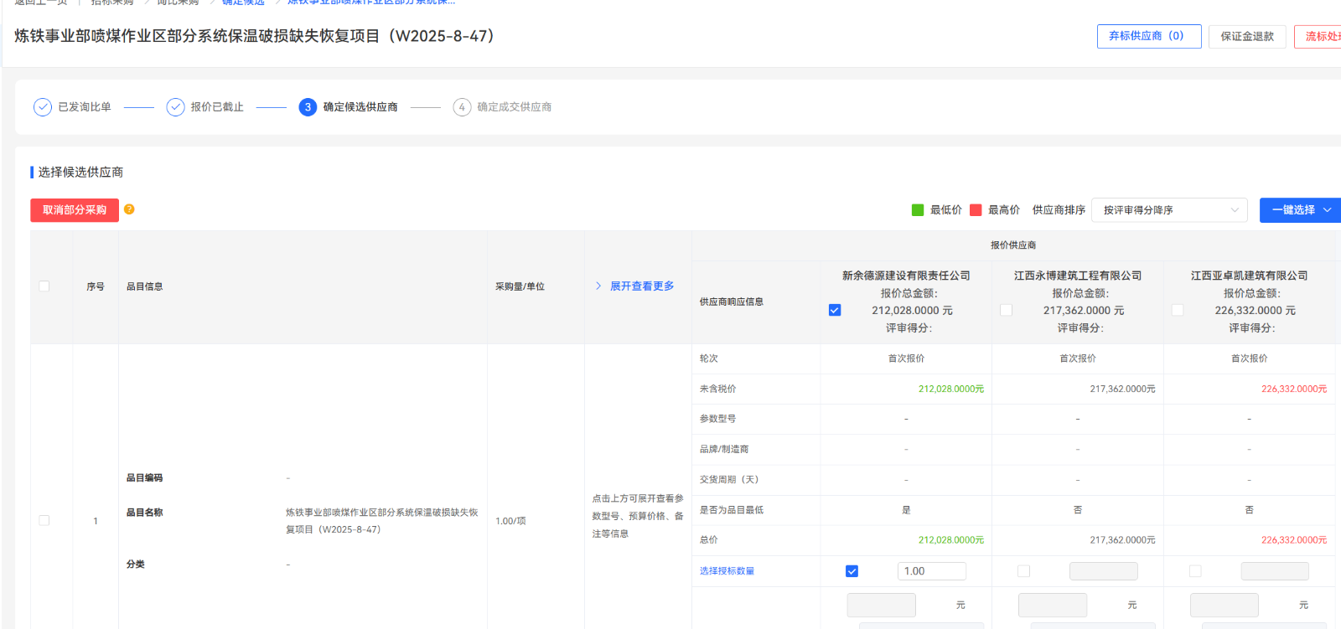Click the 弃标供应商 (0) button
This screenshot has height=629, width=1341.
click(1149, 36)
